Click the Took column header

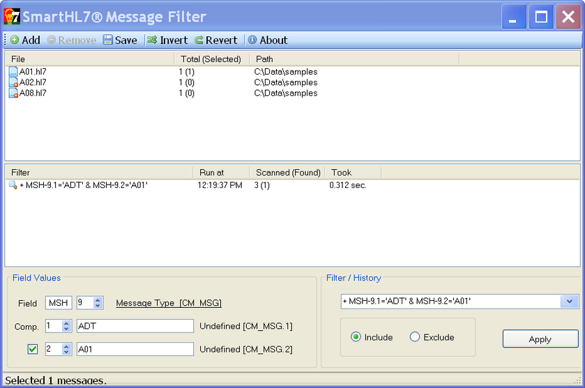tap(354, 173)
